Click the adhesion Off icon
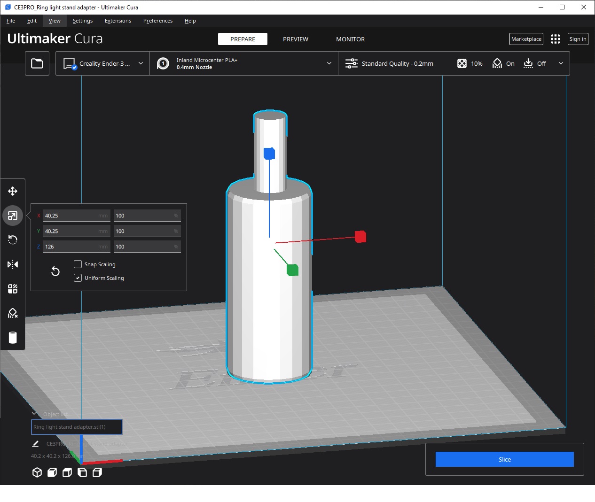The height and width of the screenshot is (502, 595). pos(528,63)
